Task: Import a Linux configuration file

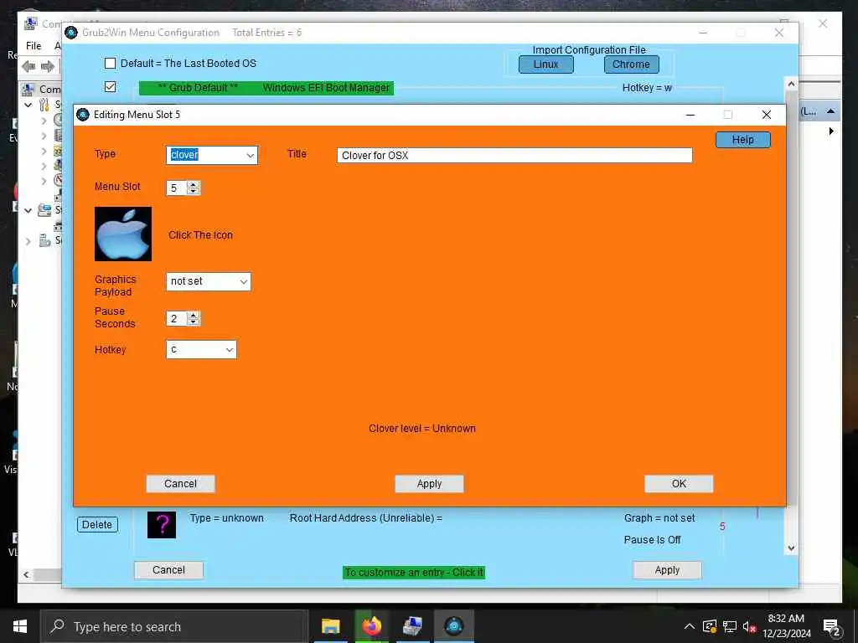Action: point(545,64)
